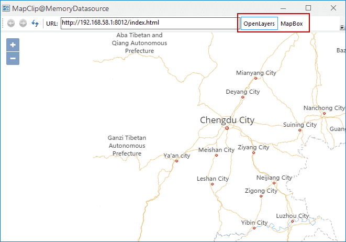Expand the toolbar overflow arrow
Image resolution: width=346 pixels, height=242 pixels.
[x=342, y=27]
